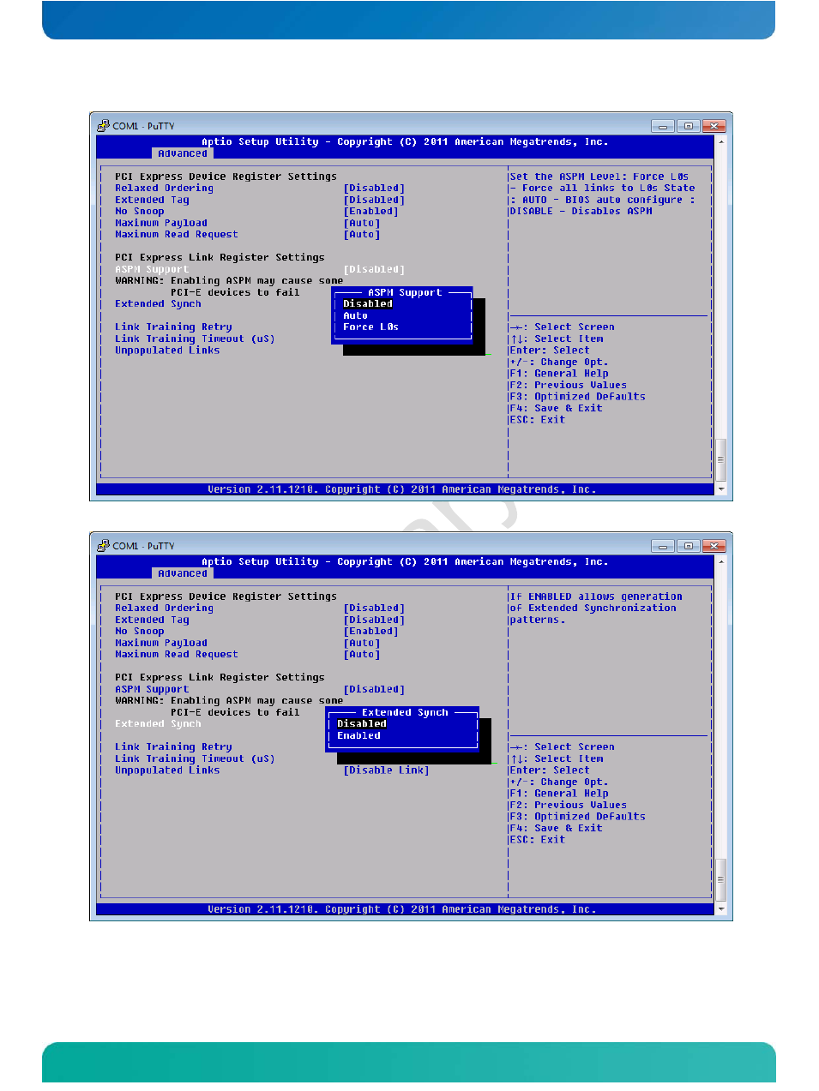819x1091 pixels.
Task: Select Link Training Timeout (uS) in lower window
Action: [195, 758]
